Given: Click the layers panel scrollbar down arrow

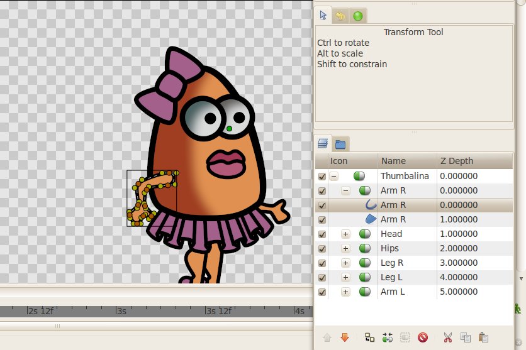Looking at the screenshot, I should point(521,278).
